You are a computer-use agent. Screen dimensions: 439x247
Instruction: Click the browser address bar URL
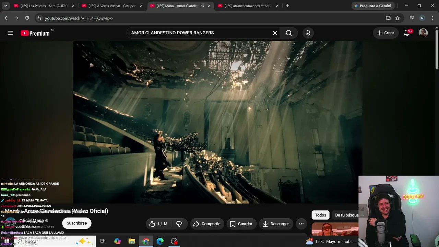(79, 18)
